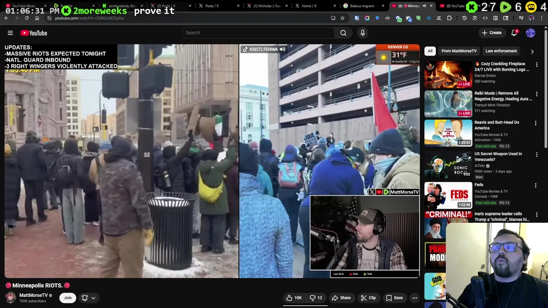Image resolution: width=548 pixels, height=308 pixels.
Task: Open media controls music-note icon
Action: click(x=521, y=18)
